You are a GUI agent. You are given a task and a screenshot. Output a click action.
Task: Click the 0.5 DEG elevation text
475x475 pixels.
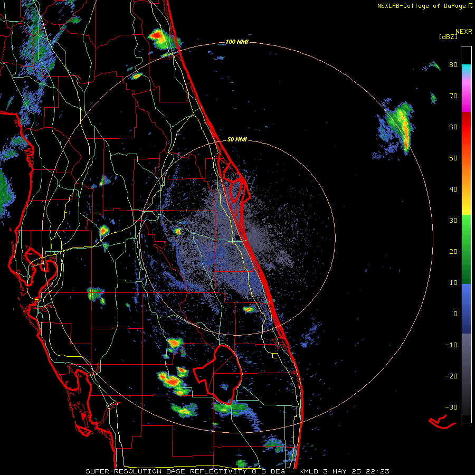click(x=269, y=471)
